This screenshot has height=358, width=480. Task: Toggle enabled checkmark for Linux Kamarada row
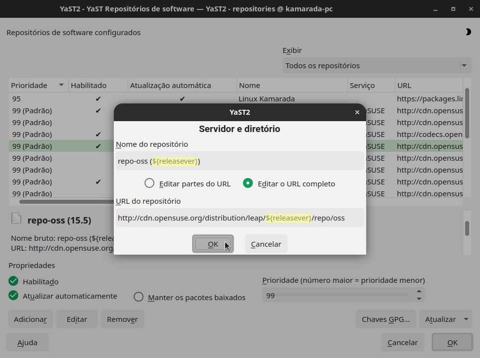pyautogui.click(x=98, y=99)
